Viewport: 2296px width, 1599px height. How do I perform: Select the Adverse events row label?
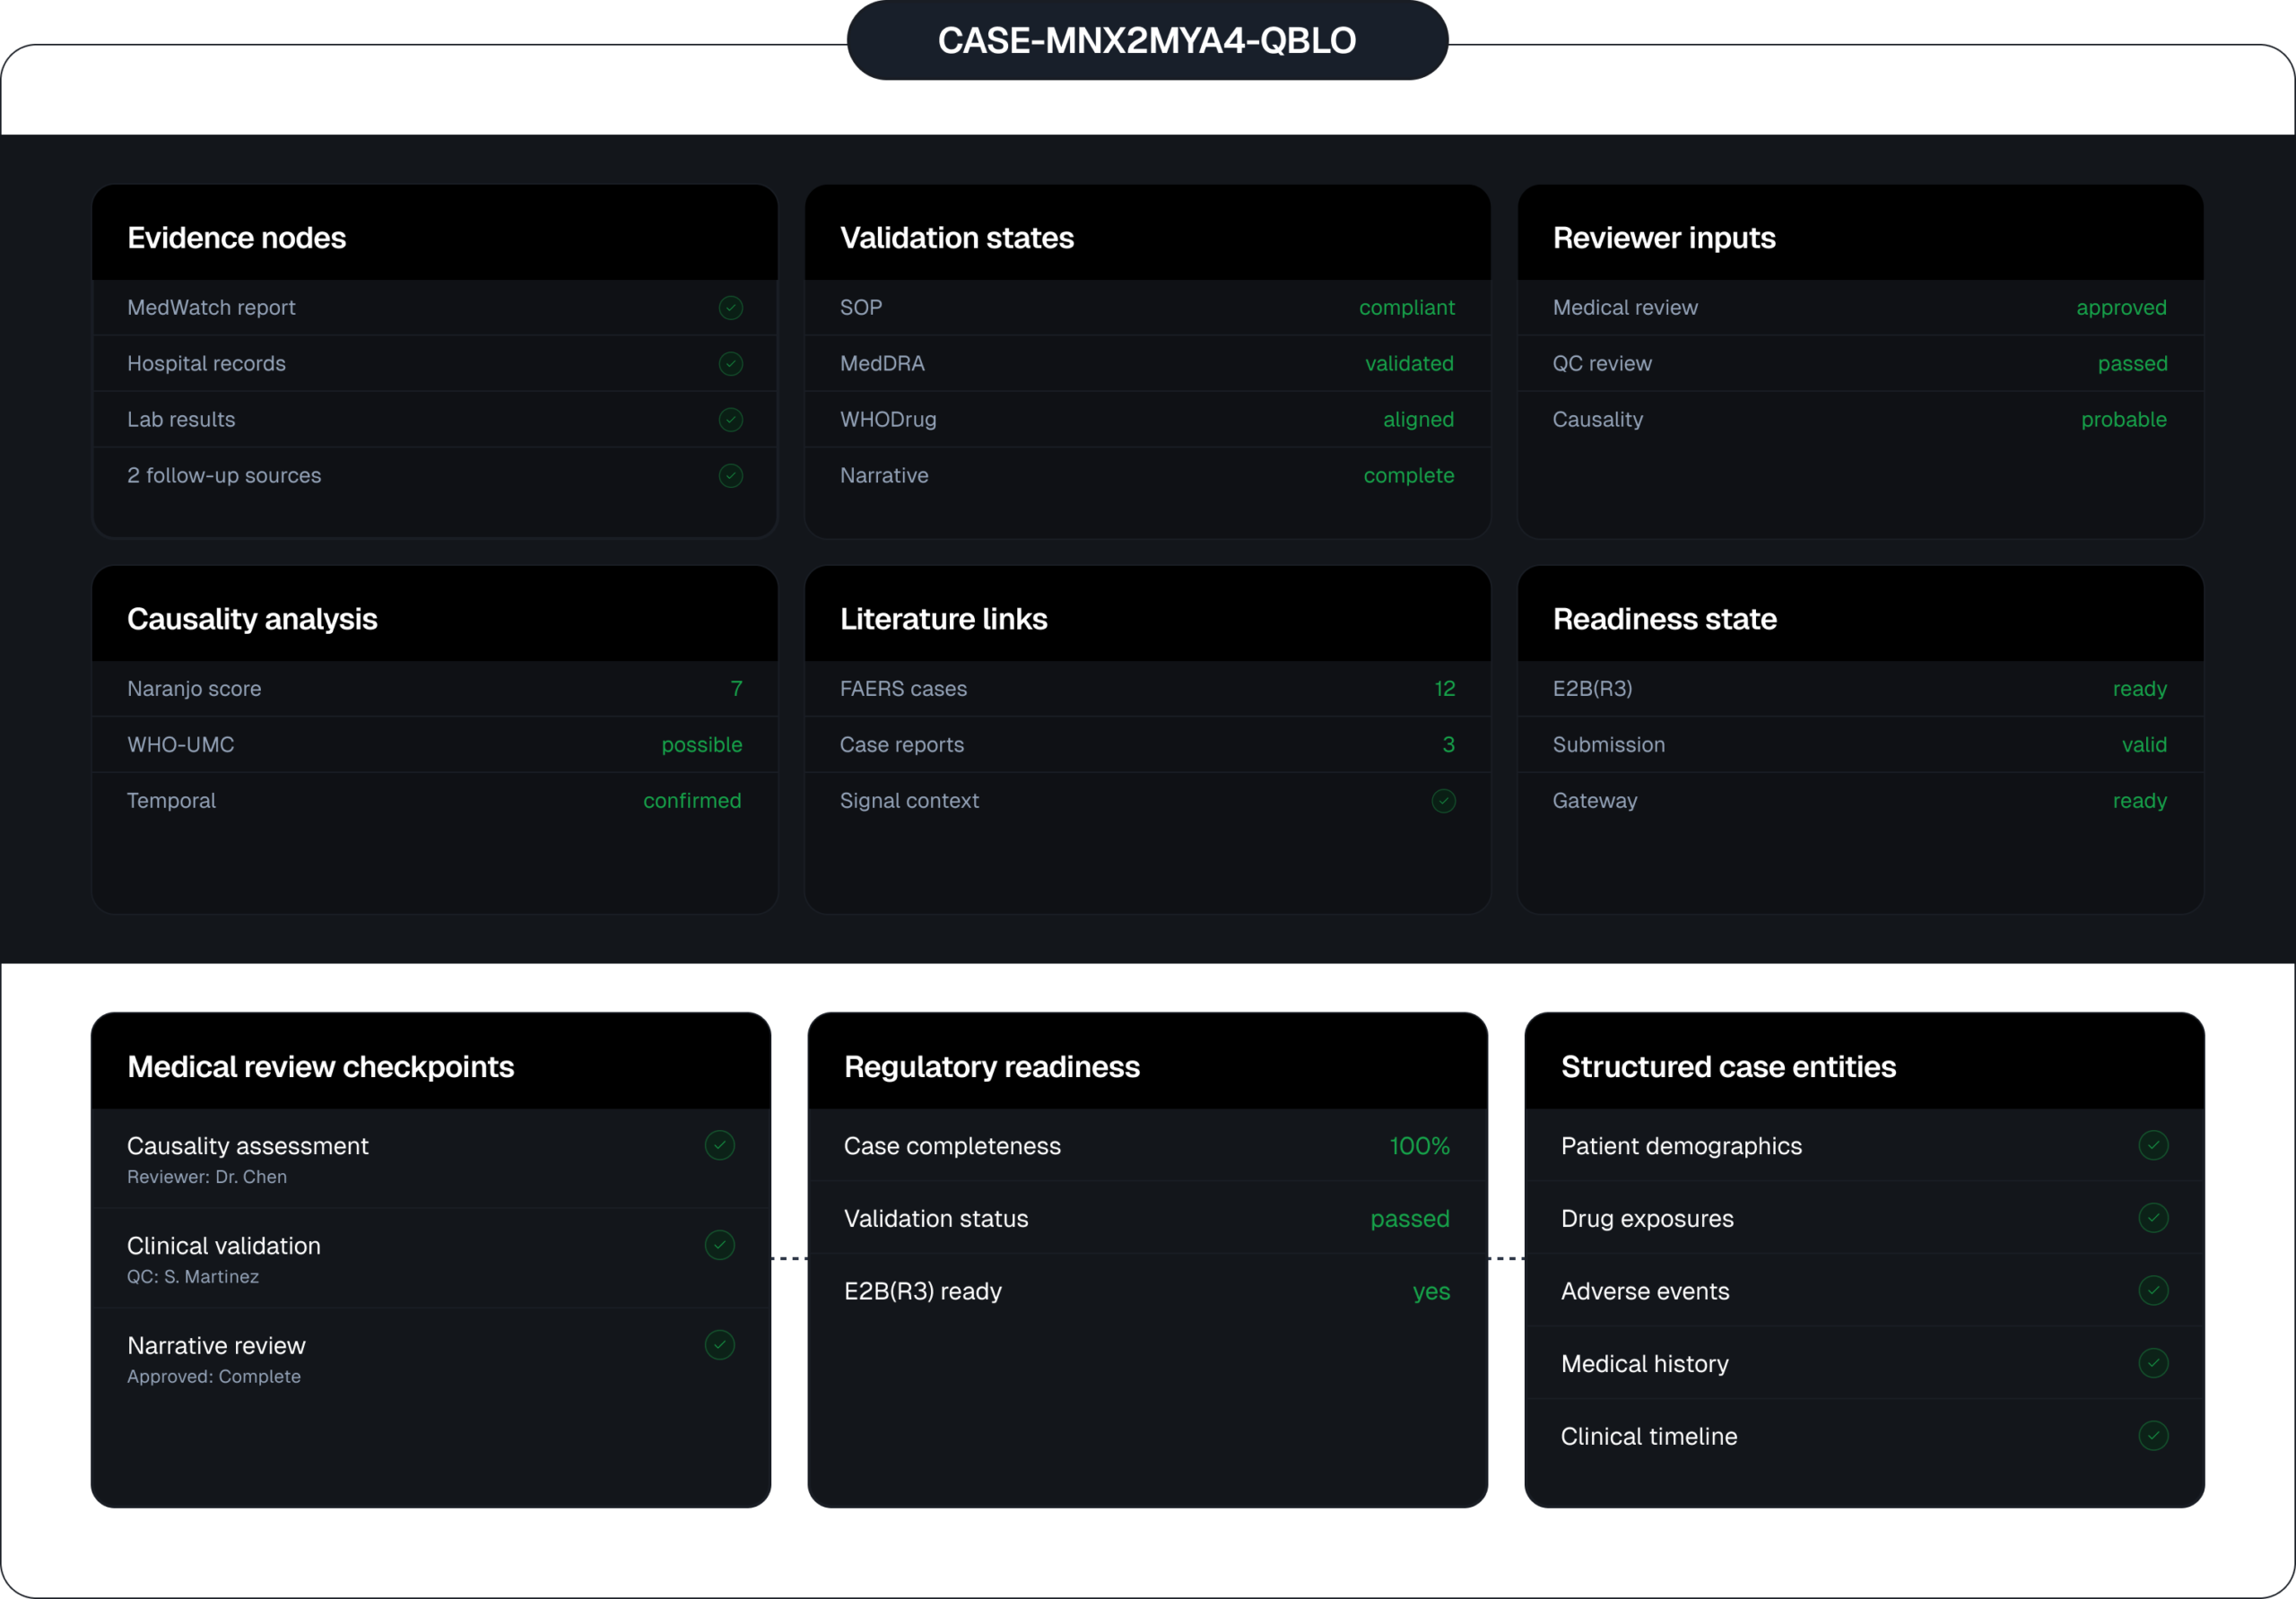[x=1645, y=1292]
